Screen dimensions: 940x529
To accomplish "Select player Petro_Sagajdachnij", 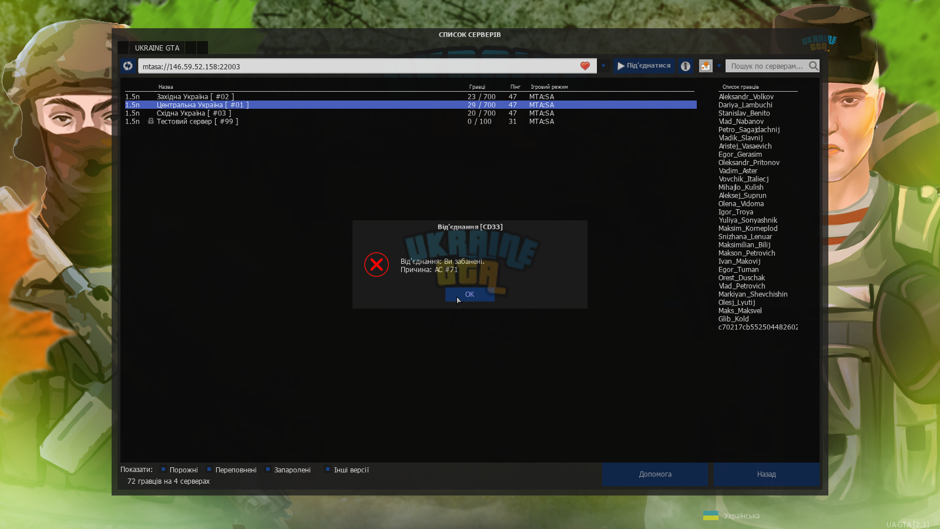I will pos(749,130).
